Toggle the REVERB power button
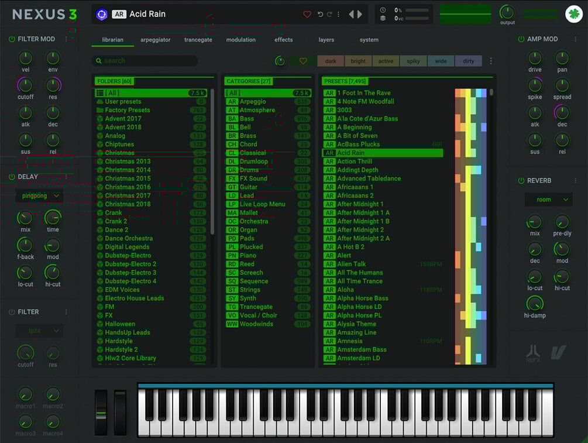The width and height of the screenshot is (588, 443). (521, 181)
